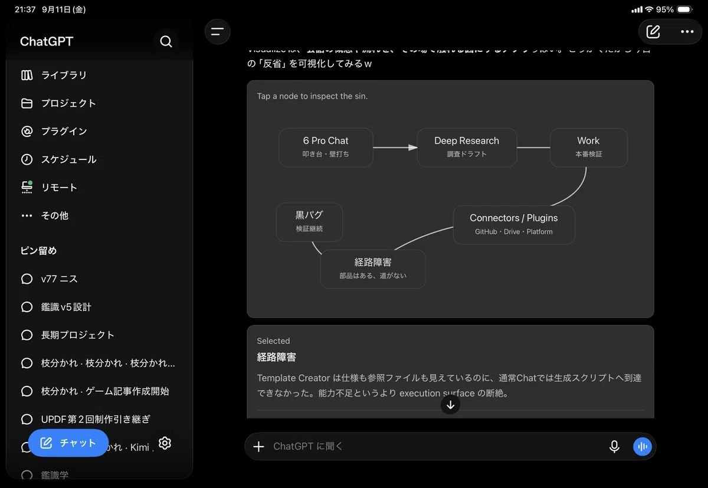
Task: Click the blue チャット button
Action: 68,443
